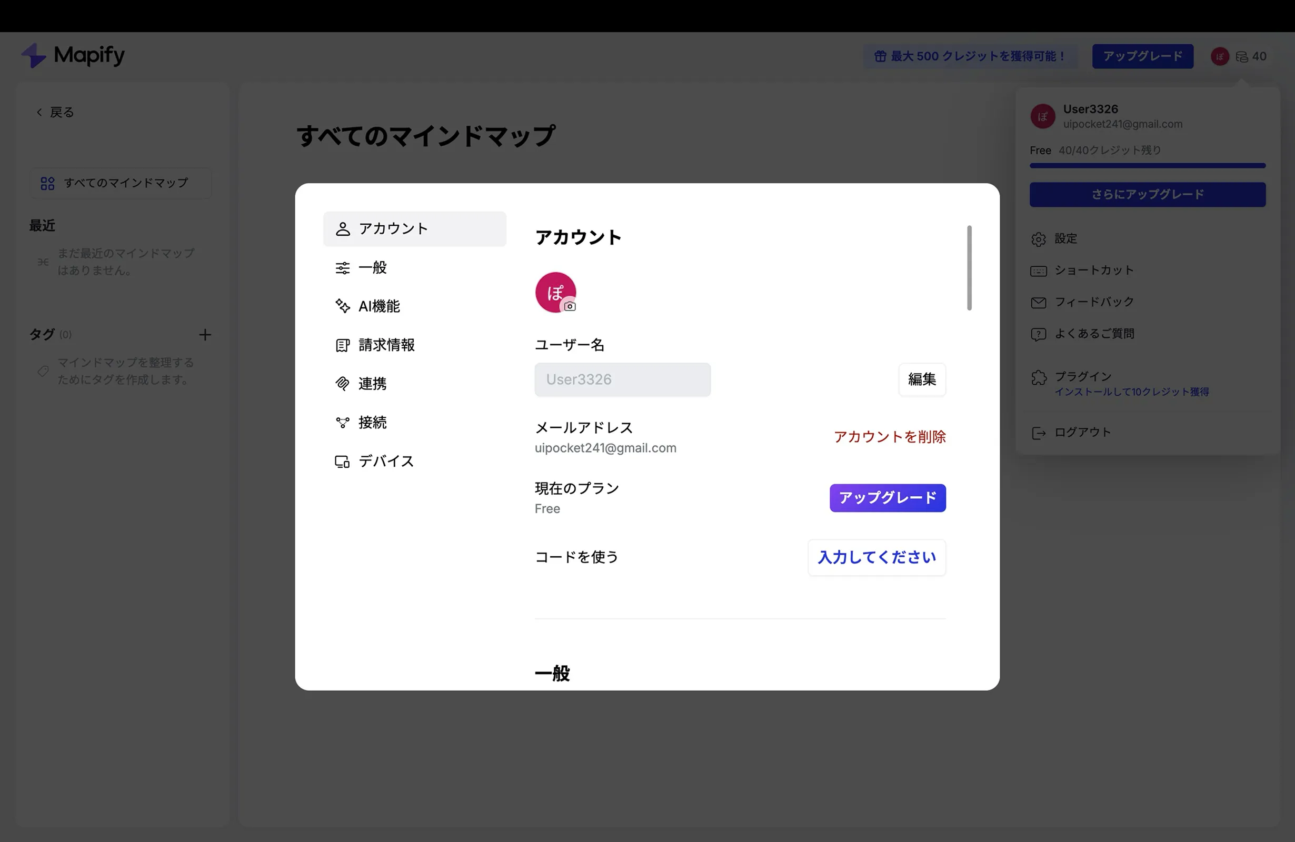This screenshot has width=1295, height=842.
Task: Open フィードバック via the envelope icon
Action: (1039, 303)
